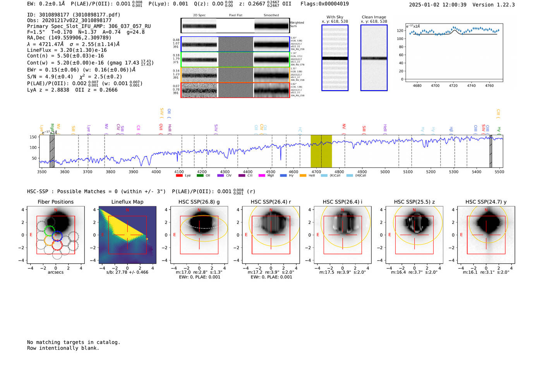This screenshot has width=542, height=369.
Task: Open the Fiber Positions panel image
Action: (55, 235)
